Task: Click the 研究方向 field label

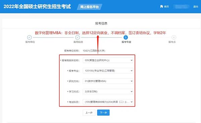Action: pyautogui.click(x=74, y=81)
